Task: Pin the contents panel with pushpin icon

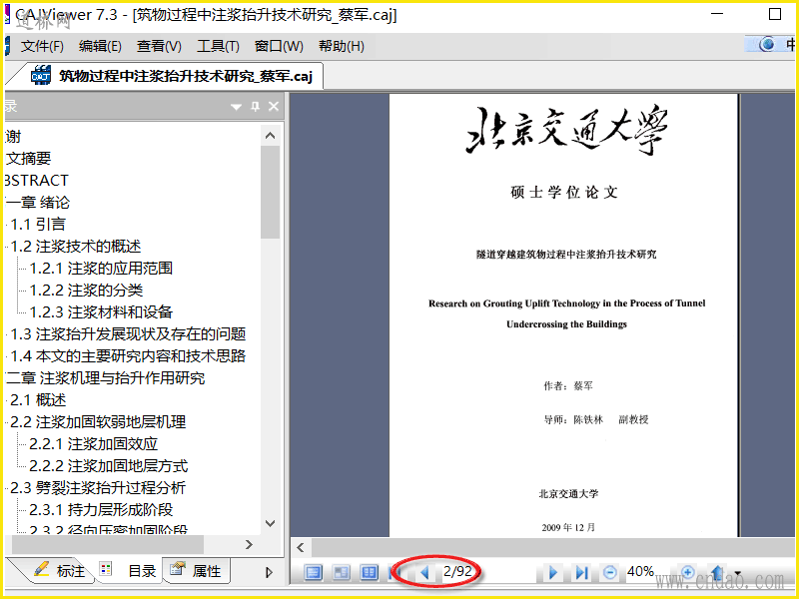Action: (256, 107)
